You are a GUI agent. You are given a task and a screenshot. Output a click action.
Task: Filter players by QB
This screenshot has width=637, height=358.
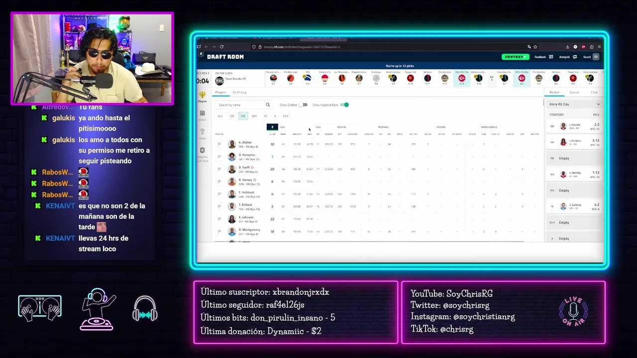(232, 116)
